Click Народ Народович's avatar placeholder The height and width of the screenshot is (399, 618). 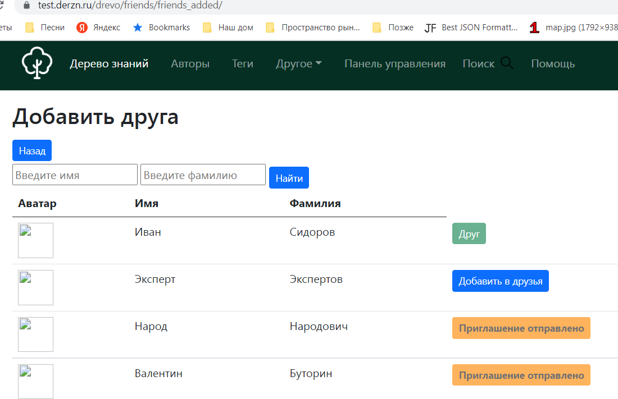[35, 334]
